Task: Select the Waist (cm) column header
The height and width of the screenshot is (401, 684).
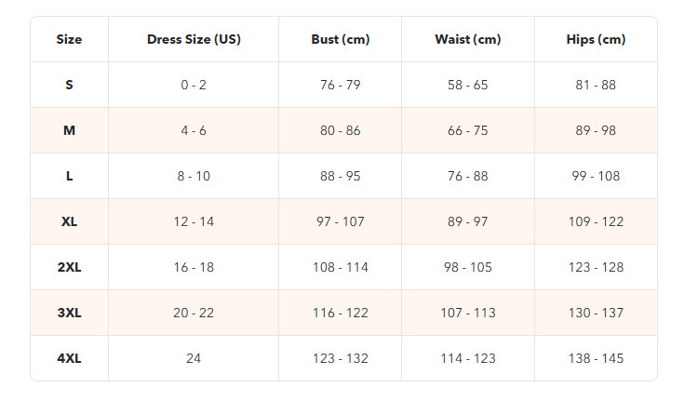Action: coord(467,39)
